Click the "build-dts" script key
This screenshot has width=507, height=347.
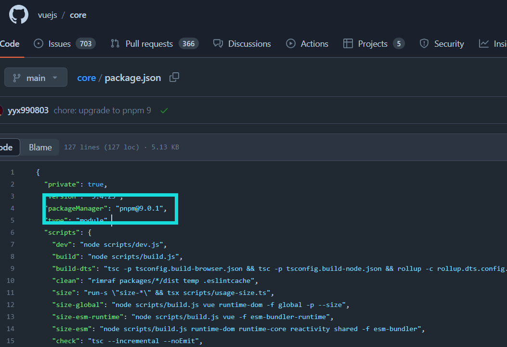(x=74, y=268)
